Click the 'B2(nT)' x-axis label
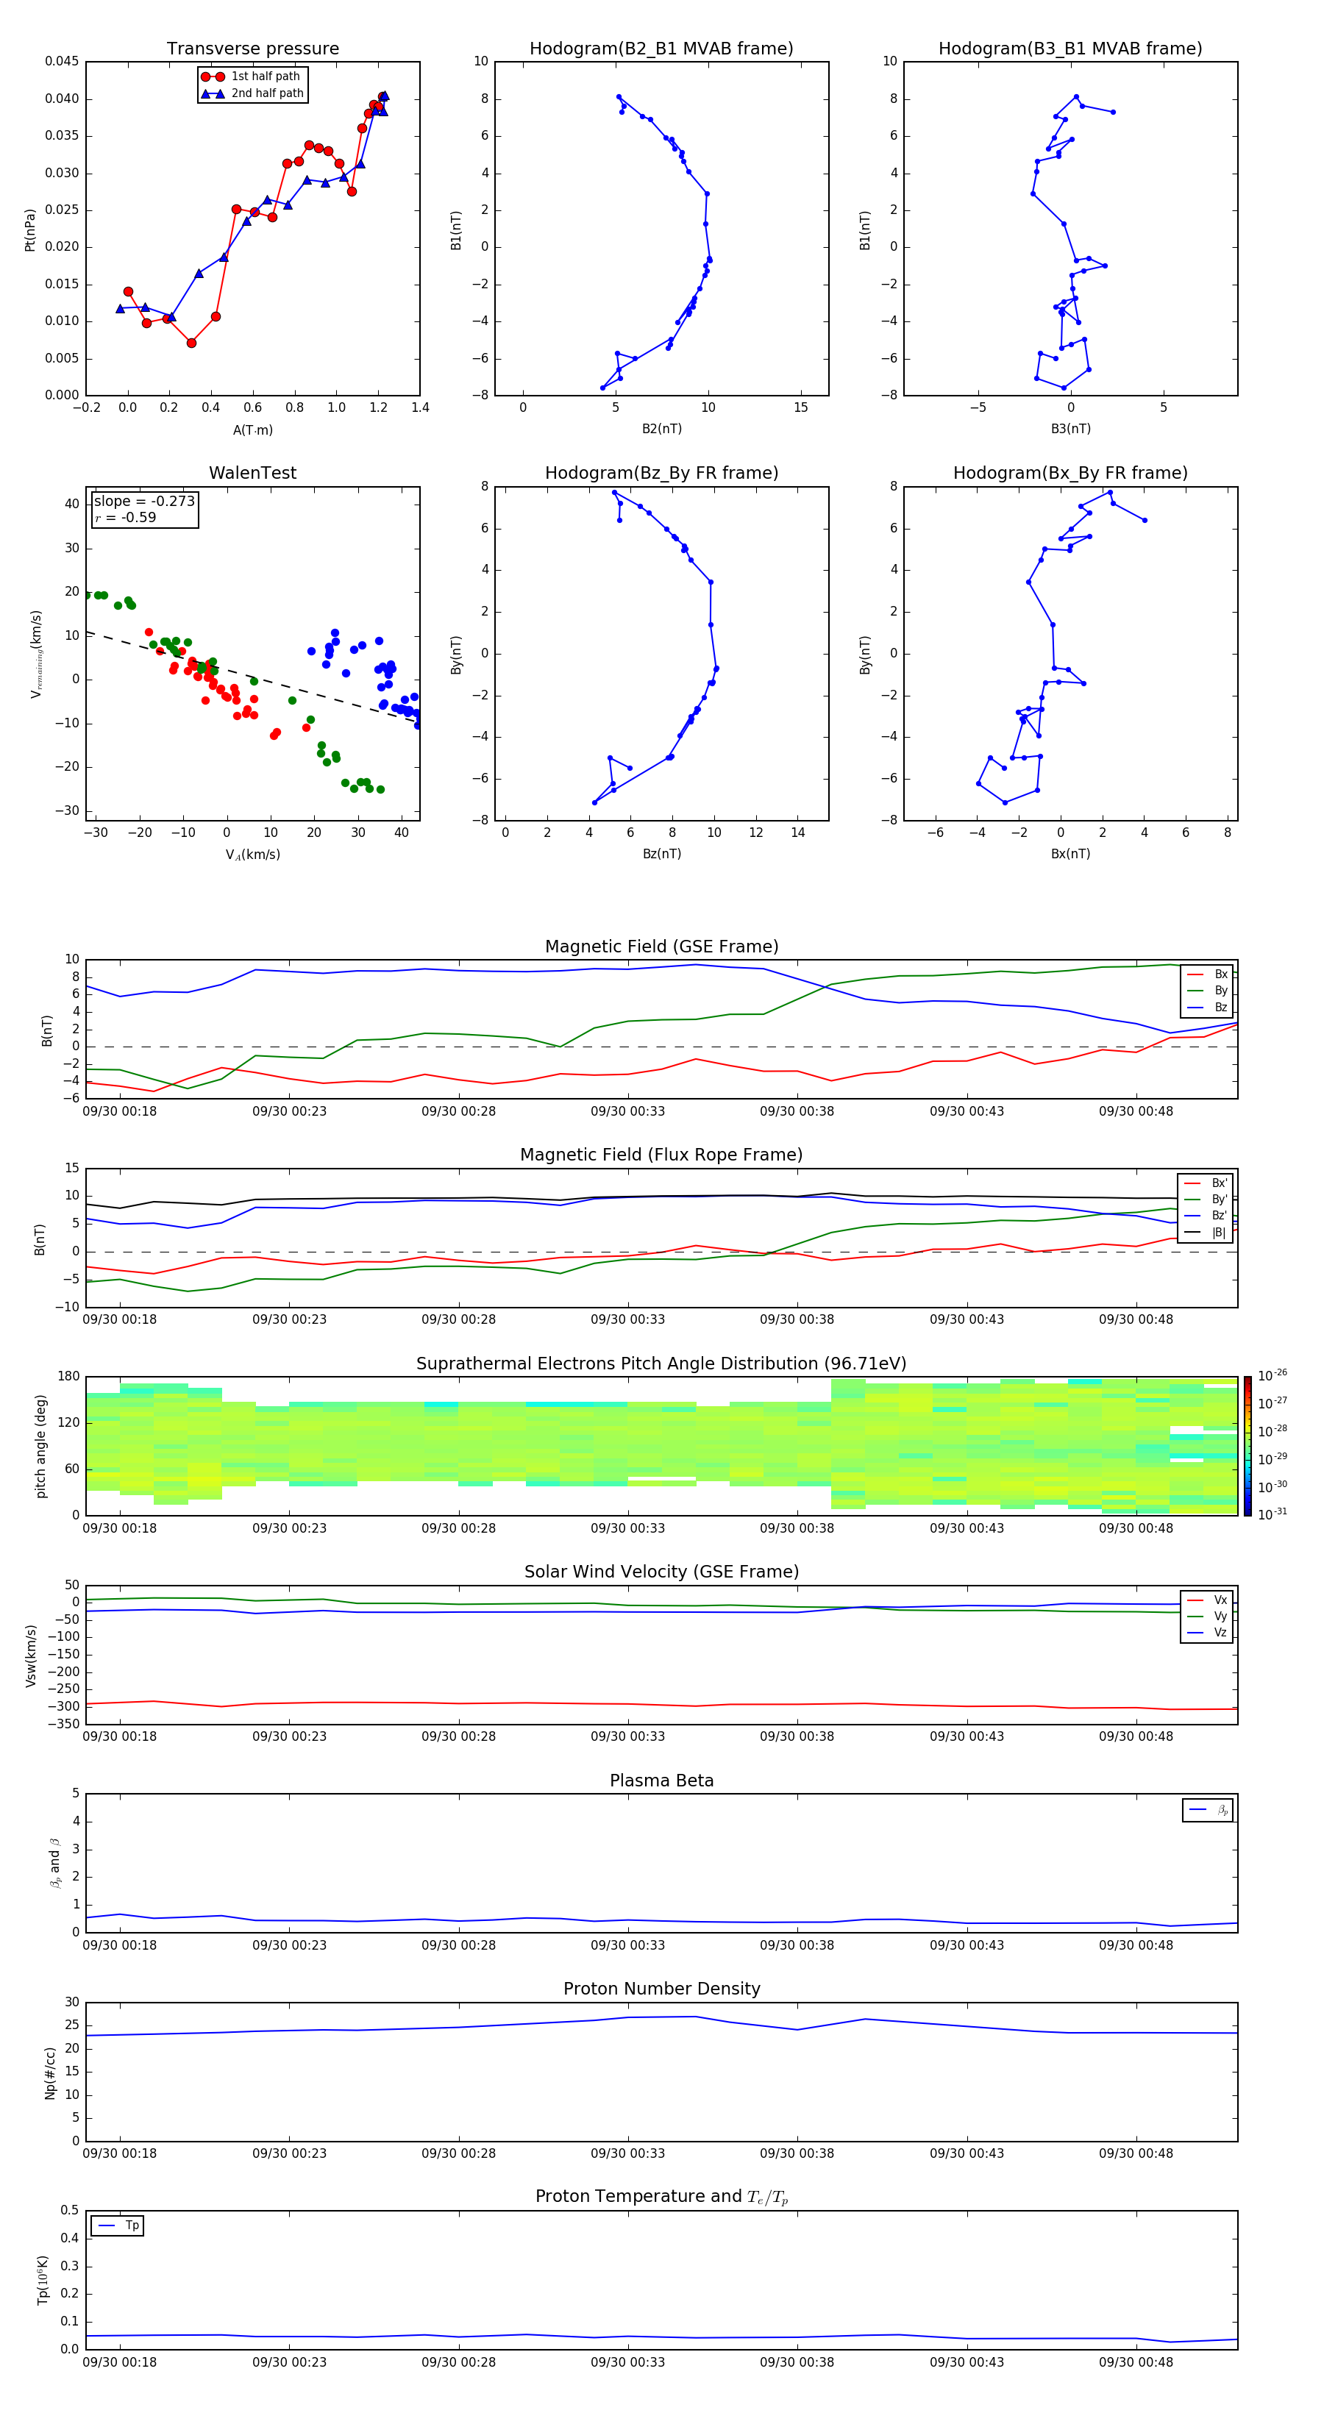The height and width of the screenshot is (2427, 1324). pos(661,429)
